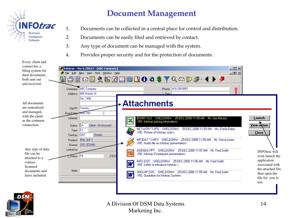Click the calendar with pencil toolbar icon
Screen dimensions: 291x218
[115, 79]
